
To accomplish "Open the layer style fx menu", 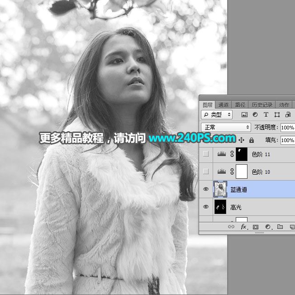I will coord(244,227).
